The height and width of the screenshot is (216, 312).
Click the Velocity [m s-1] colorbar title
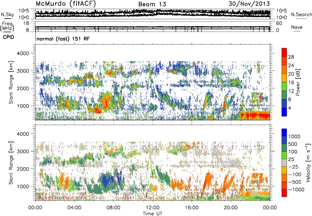click(308, 163)
